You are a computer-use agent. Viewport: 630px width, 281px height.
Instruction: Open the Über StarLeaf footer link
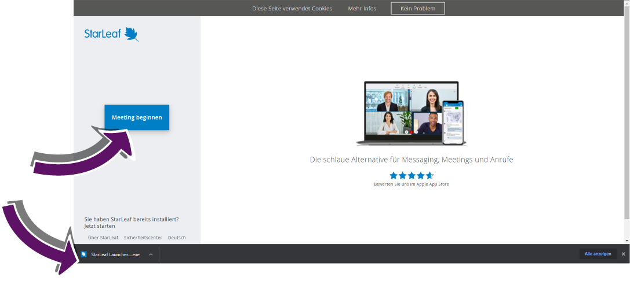(x=103, y=238)
